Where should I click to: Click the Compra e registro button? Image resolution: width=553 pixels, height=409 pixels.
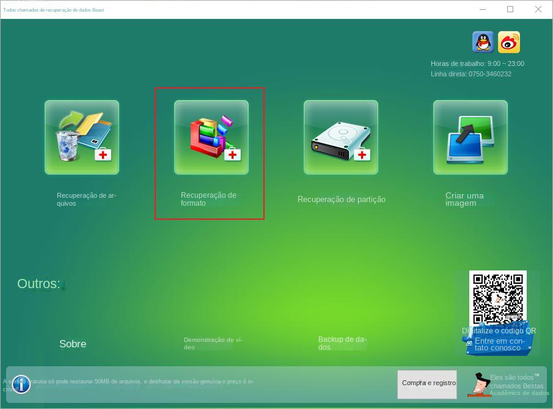pos(427,384)
